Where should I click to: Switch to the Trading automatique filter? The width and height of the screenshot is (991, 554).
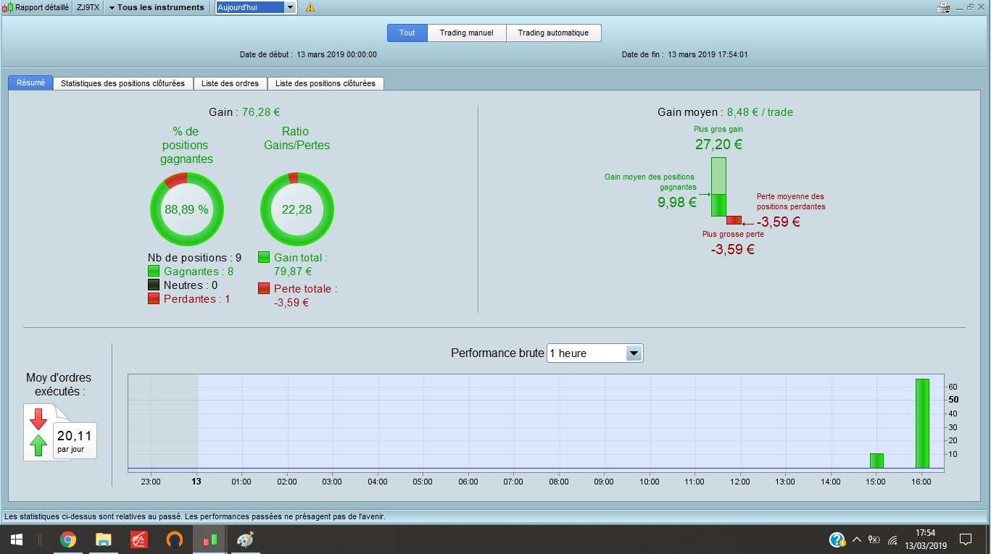point(553,33)
